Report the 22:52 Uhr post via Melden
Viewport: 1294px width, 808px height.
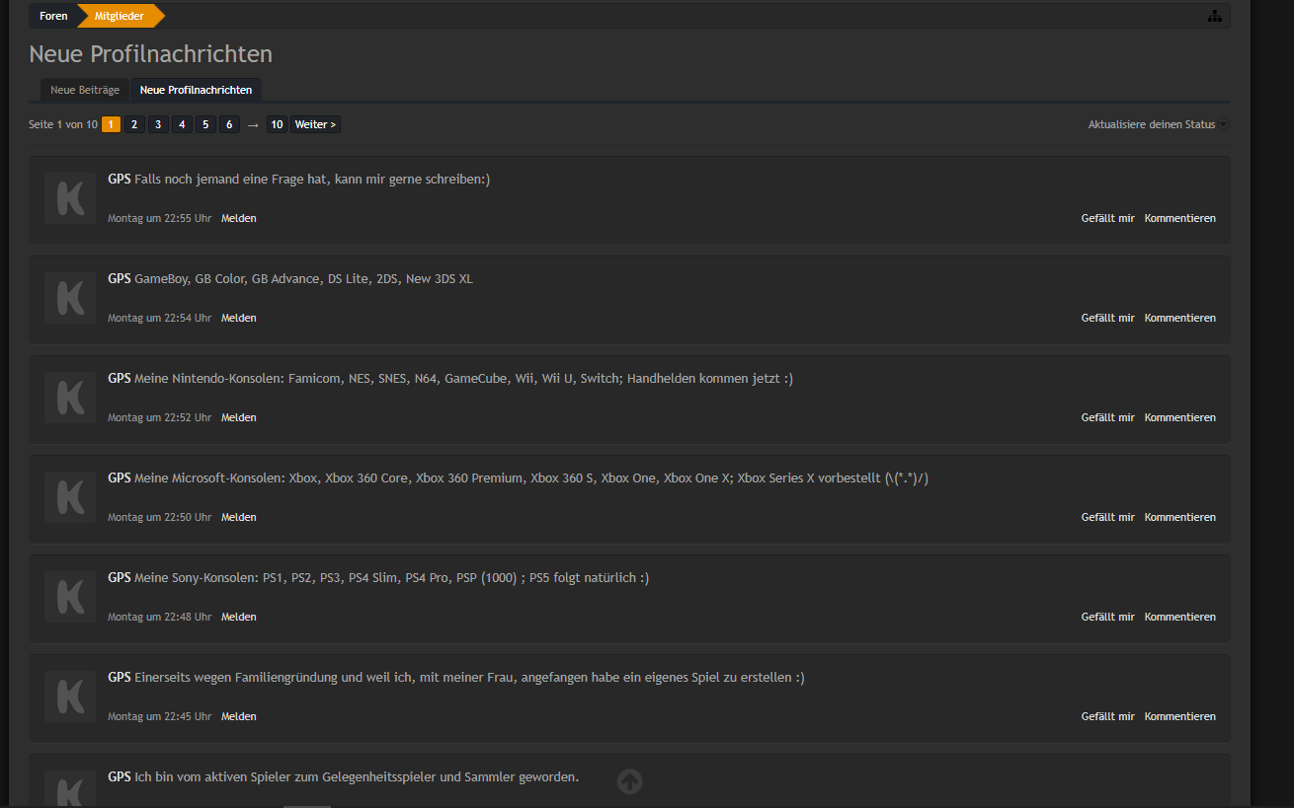pyautogui.click(x=238, y=417)
